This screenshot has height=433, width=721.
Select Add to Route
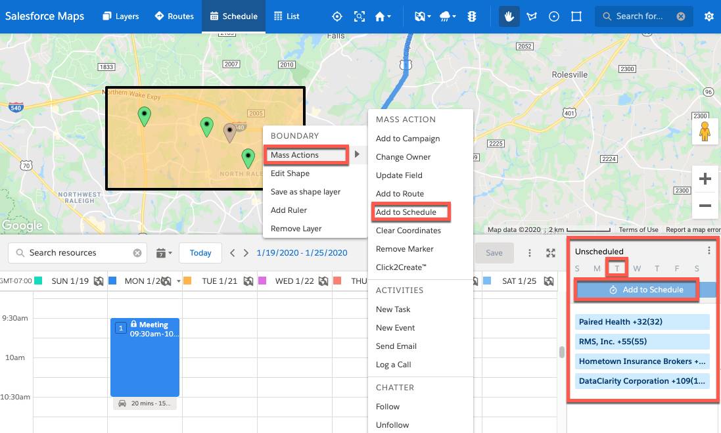tap(400, 194)
